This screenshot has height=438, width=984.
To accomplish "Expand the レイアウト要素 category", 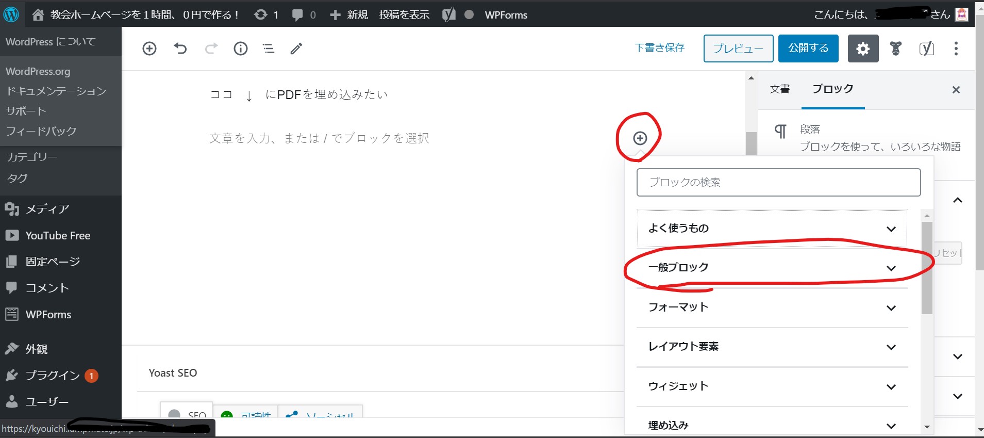I will pyautogui.click(x=772, y=347).
